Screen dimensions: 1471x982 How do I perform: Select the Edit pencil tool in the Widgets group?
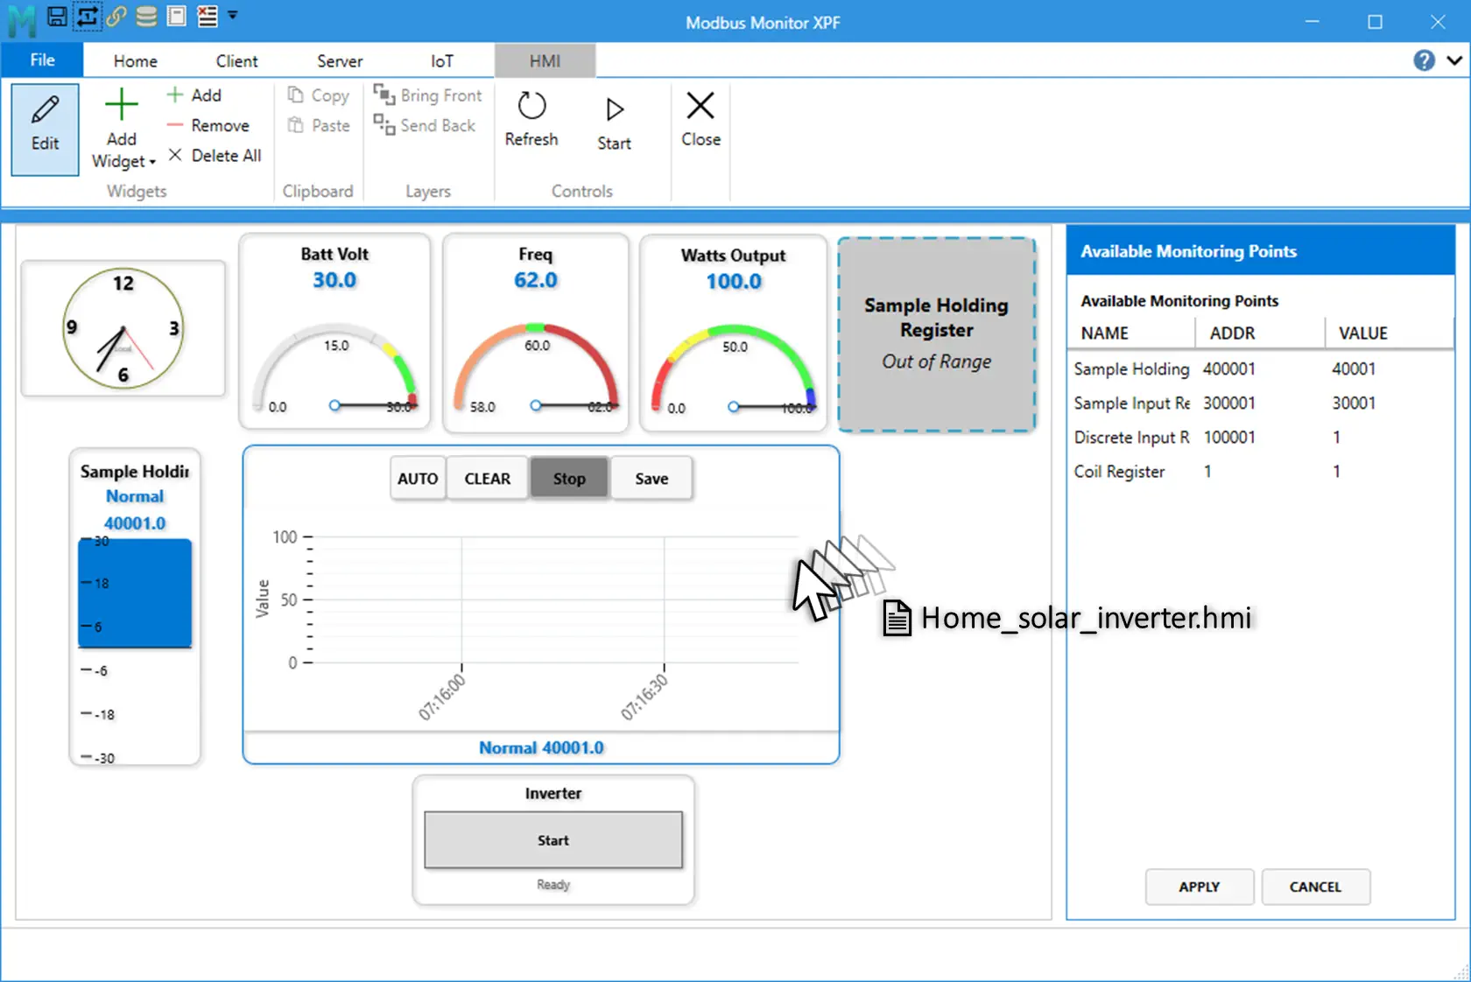44,128
